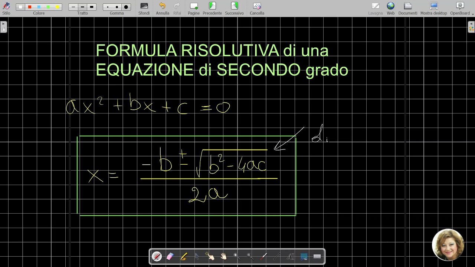The height and width of the screenshot is (267, 475).
Task: Go to the Successivo page
Action: point(234,8)
